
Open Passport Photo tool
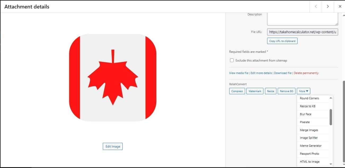point(313,154)
